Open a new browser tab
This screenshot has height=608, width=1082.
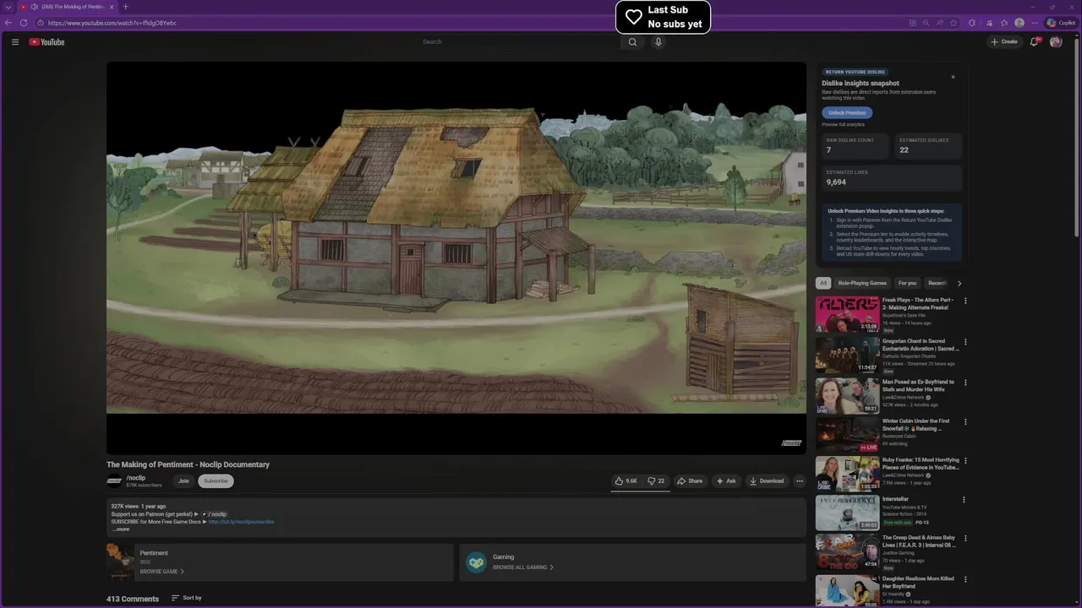(126, 7)
